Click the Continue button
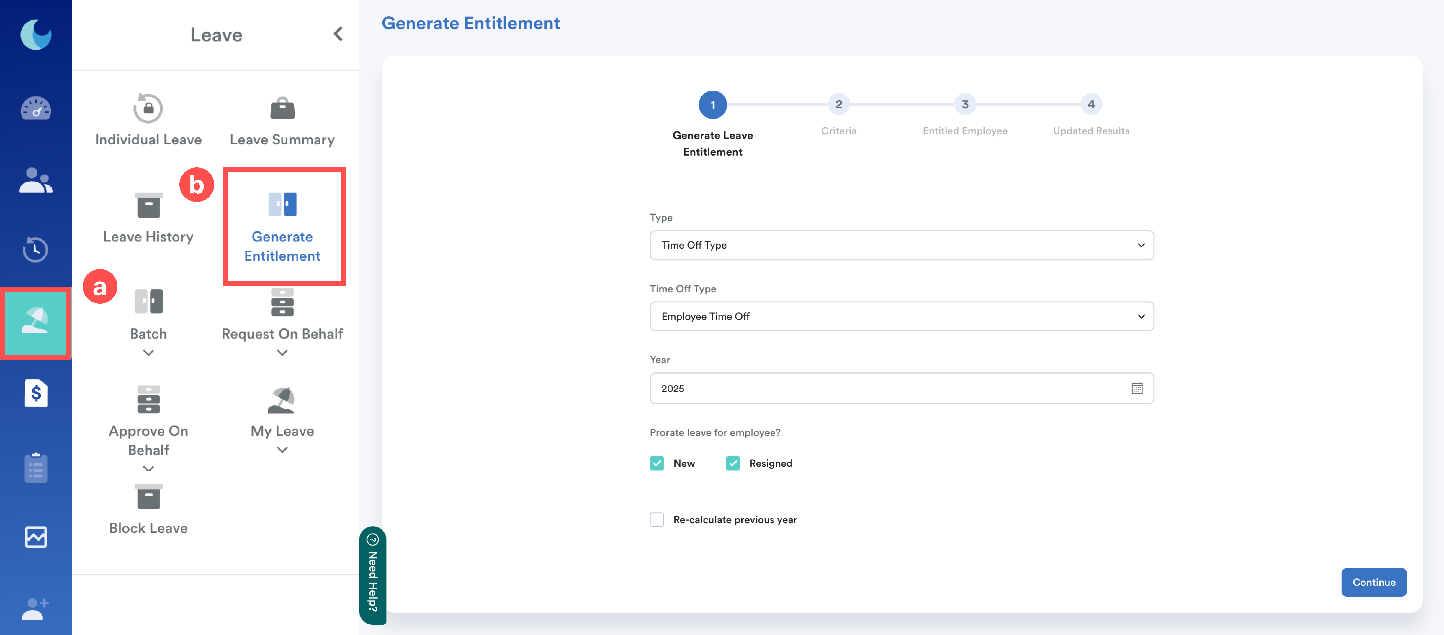Viewport: 1444px width, 635px height. [1373, 582]
